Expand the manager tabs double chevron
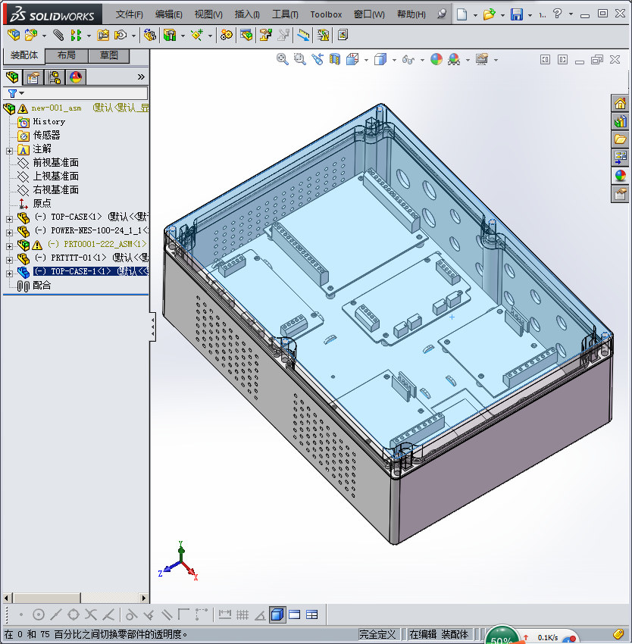 point(141,77)
